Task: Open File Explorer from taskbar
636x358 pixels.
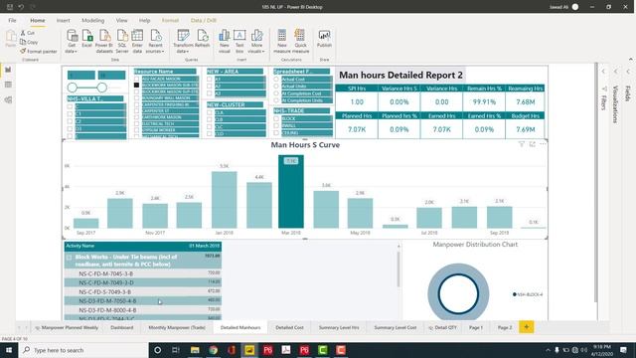Action: click(x=195, y=350)
